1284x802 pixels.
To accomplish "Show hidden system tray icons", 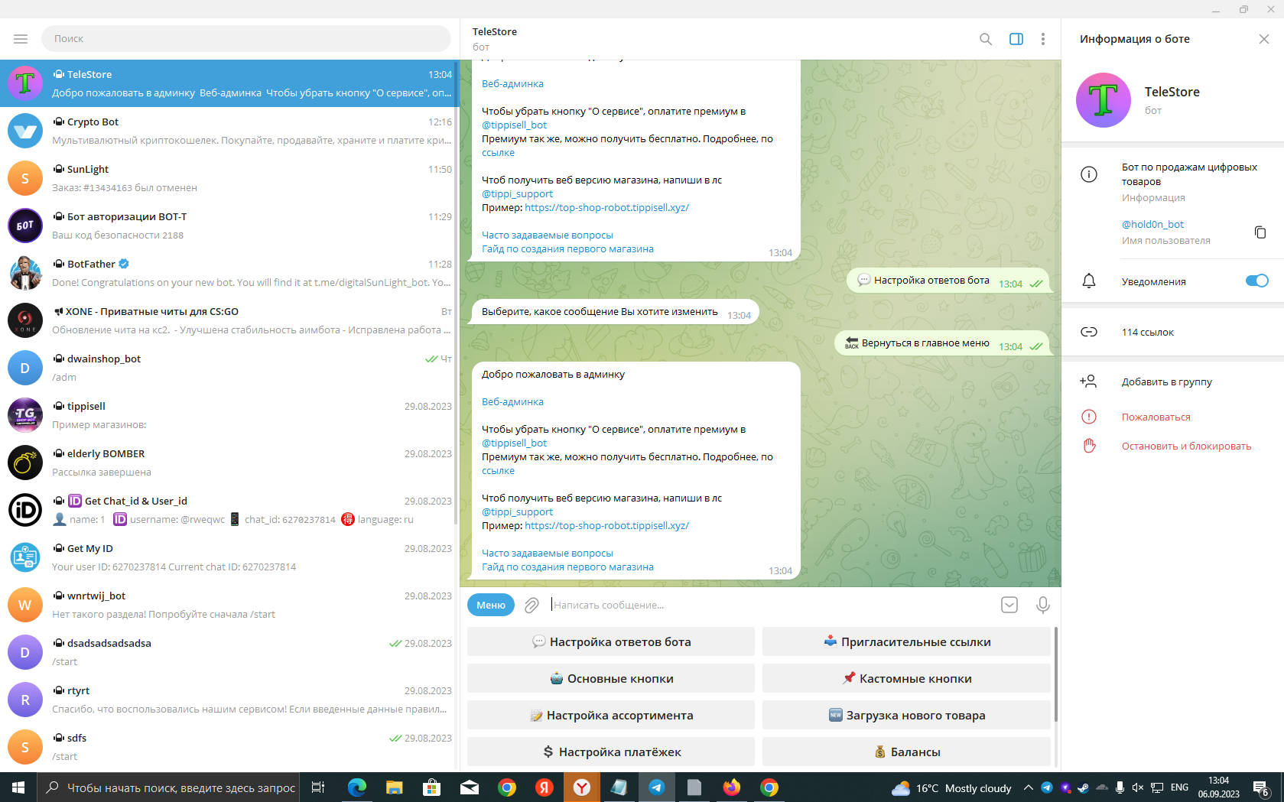I will click(x=1028, y=787).
